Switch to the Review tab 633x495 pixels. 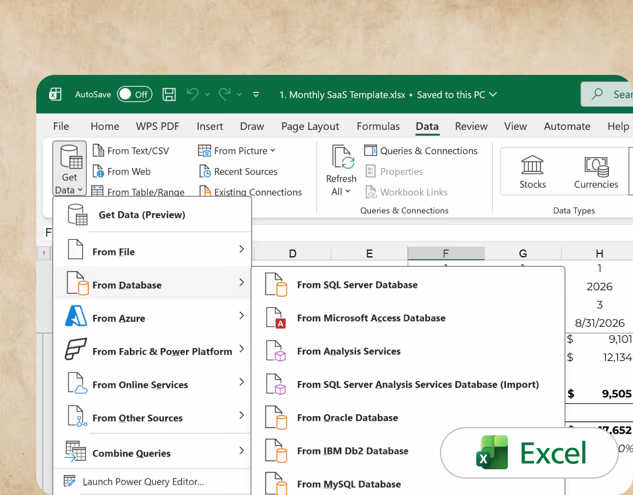[x=471, y=126]
